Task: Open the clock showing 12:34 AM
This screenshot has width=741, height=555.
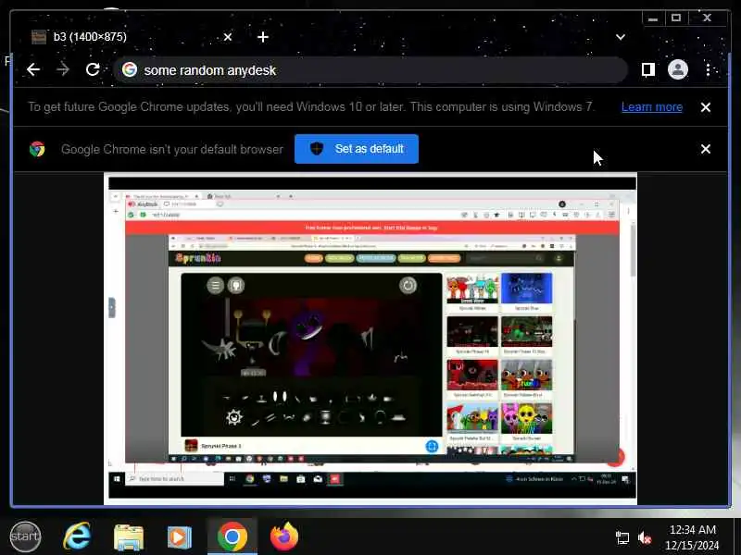Action: point(692,537)
